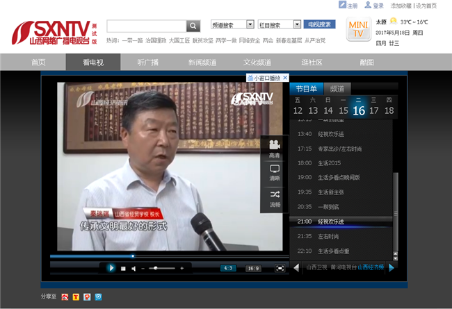This screenshot has width=452, height=309.
Task: Click the register pencil icon
Action: tap(342, 5)
